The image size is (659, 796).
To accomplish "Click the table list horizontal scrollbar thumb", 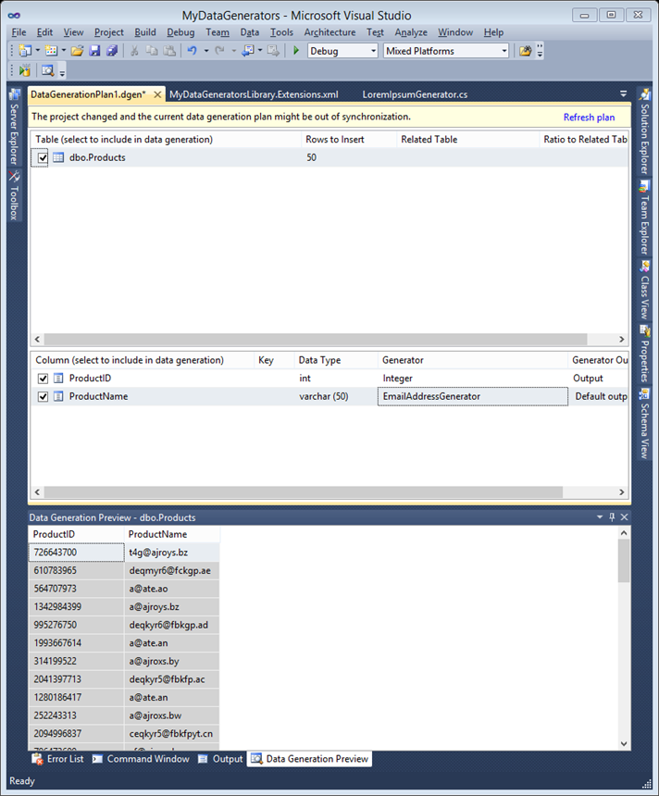I will point(316,339).
